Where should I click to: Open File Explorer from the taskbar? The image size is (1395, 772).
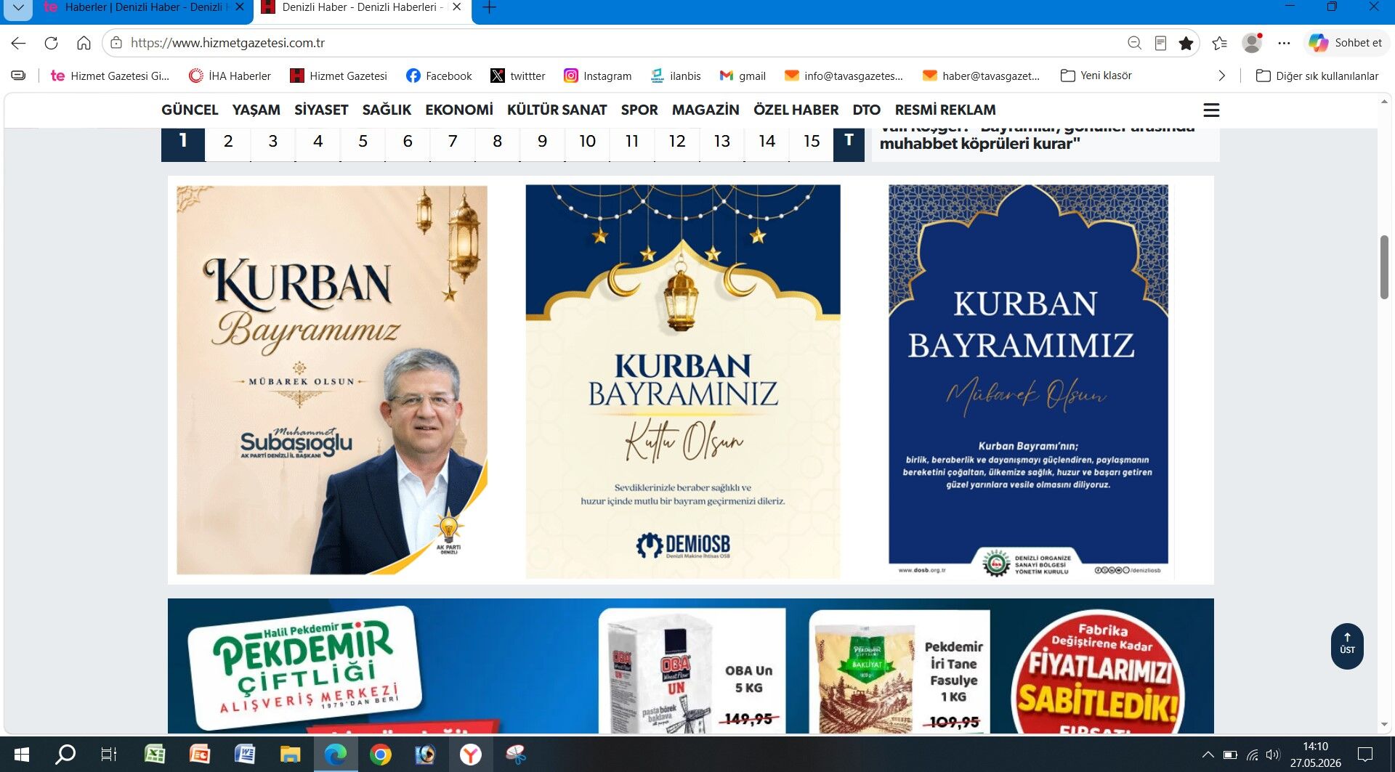[290, 755]
